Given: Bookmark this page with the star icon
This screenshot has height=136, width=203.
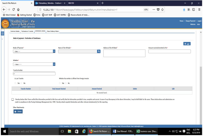Looking at the screenshot, I should (x=162, y=9).
